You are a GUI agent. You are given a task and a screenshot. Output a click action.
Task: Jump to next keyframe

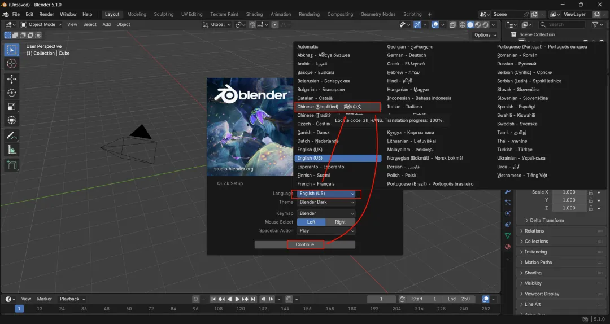[245, 299]
